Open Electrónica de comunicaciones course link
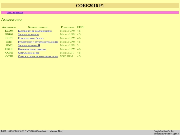The image size is (180, 135). pyautogui.click(x=35, y=31)
